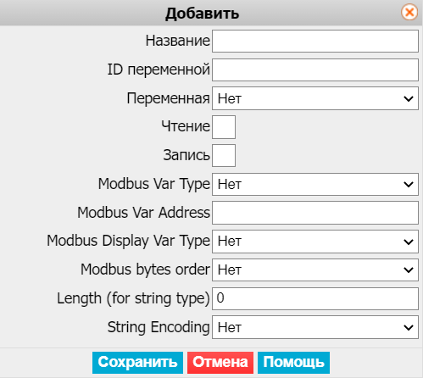Click the chevron arrow of Modbus Var Type
The height and width of the screenshot is (378, 423).
click(409, 185)
